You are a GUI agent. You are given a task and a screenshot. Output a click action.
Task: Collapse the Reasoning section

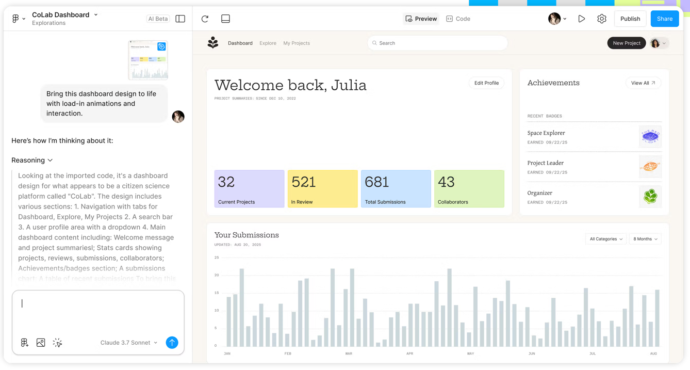[32, 160]
